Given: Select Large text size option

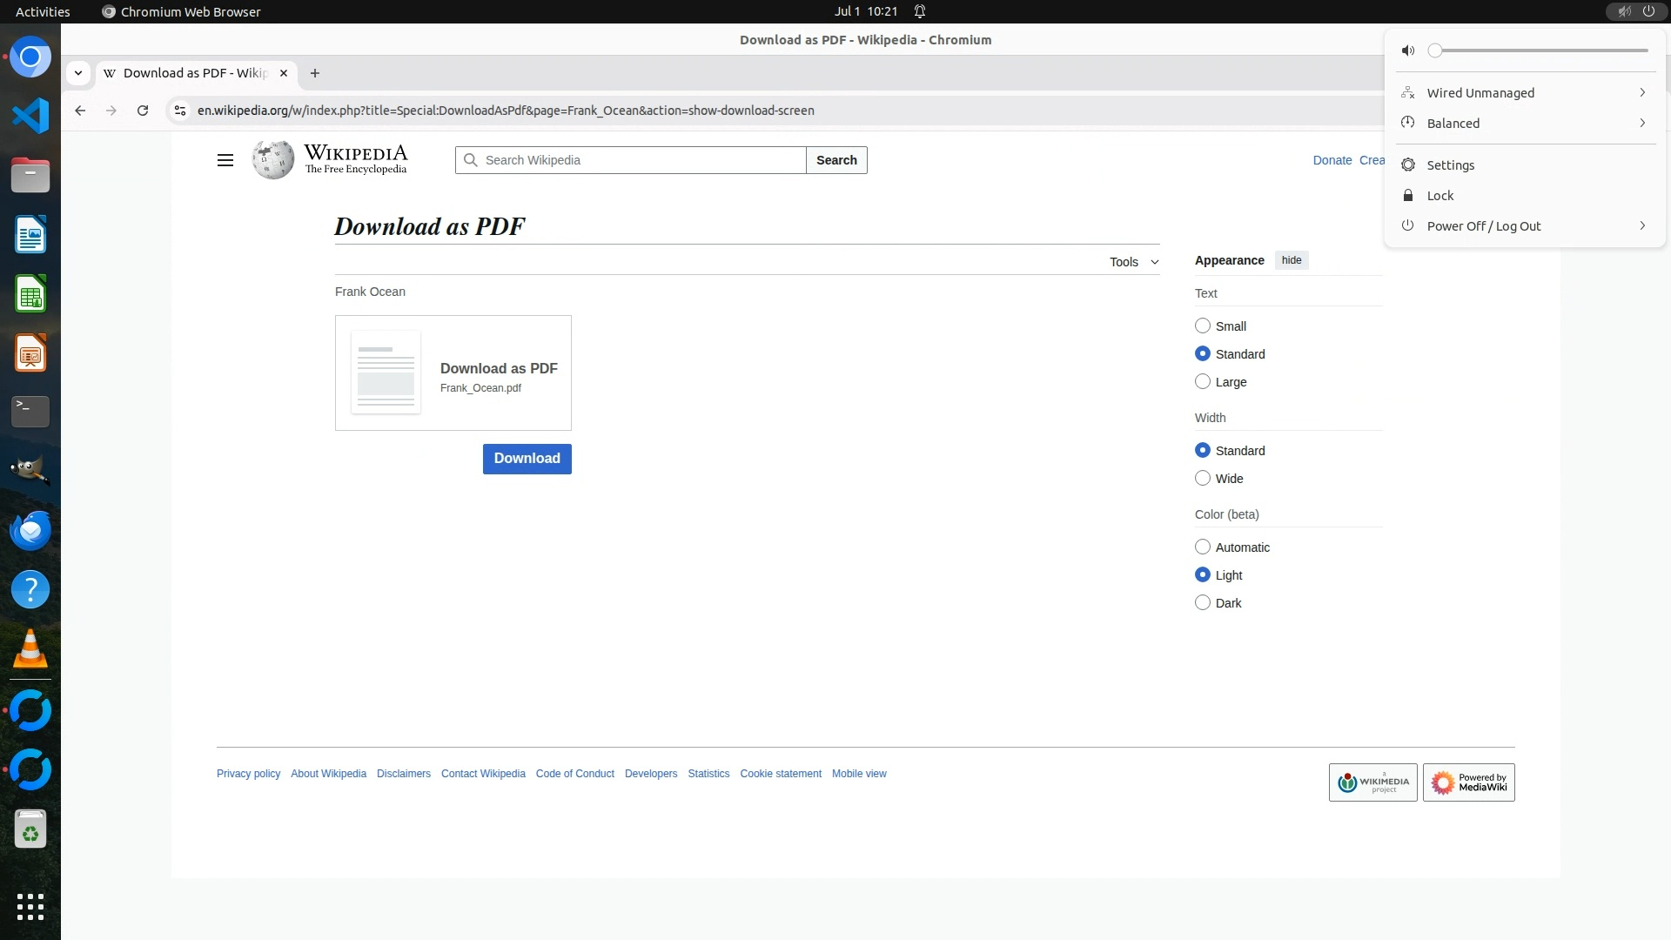Looking at the screenshot, I should tap(1203, 381).
